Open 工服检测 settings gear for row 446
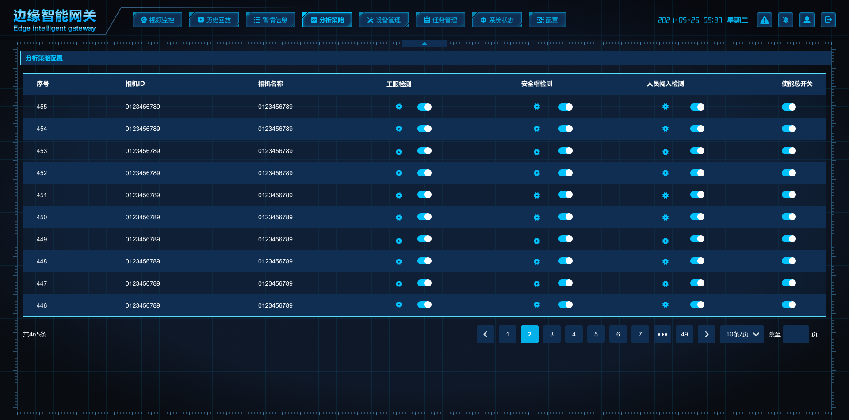Viewport: 849px width, 420px height. (x=399, y=305)
